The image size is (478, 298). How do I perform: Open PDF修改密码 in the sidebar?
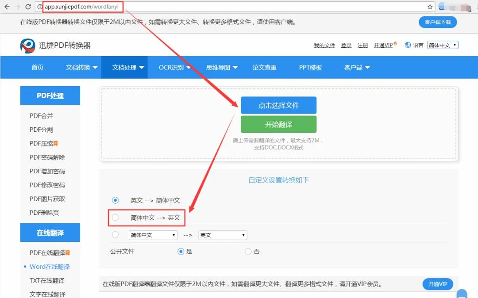[47, 185]
